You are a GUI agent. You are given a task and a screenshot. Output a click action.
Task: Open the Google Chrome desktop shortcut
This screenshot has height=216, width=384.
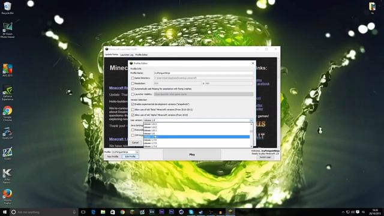click(x=7, y=113)
